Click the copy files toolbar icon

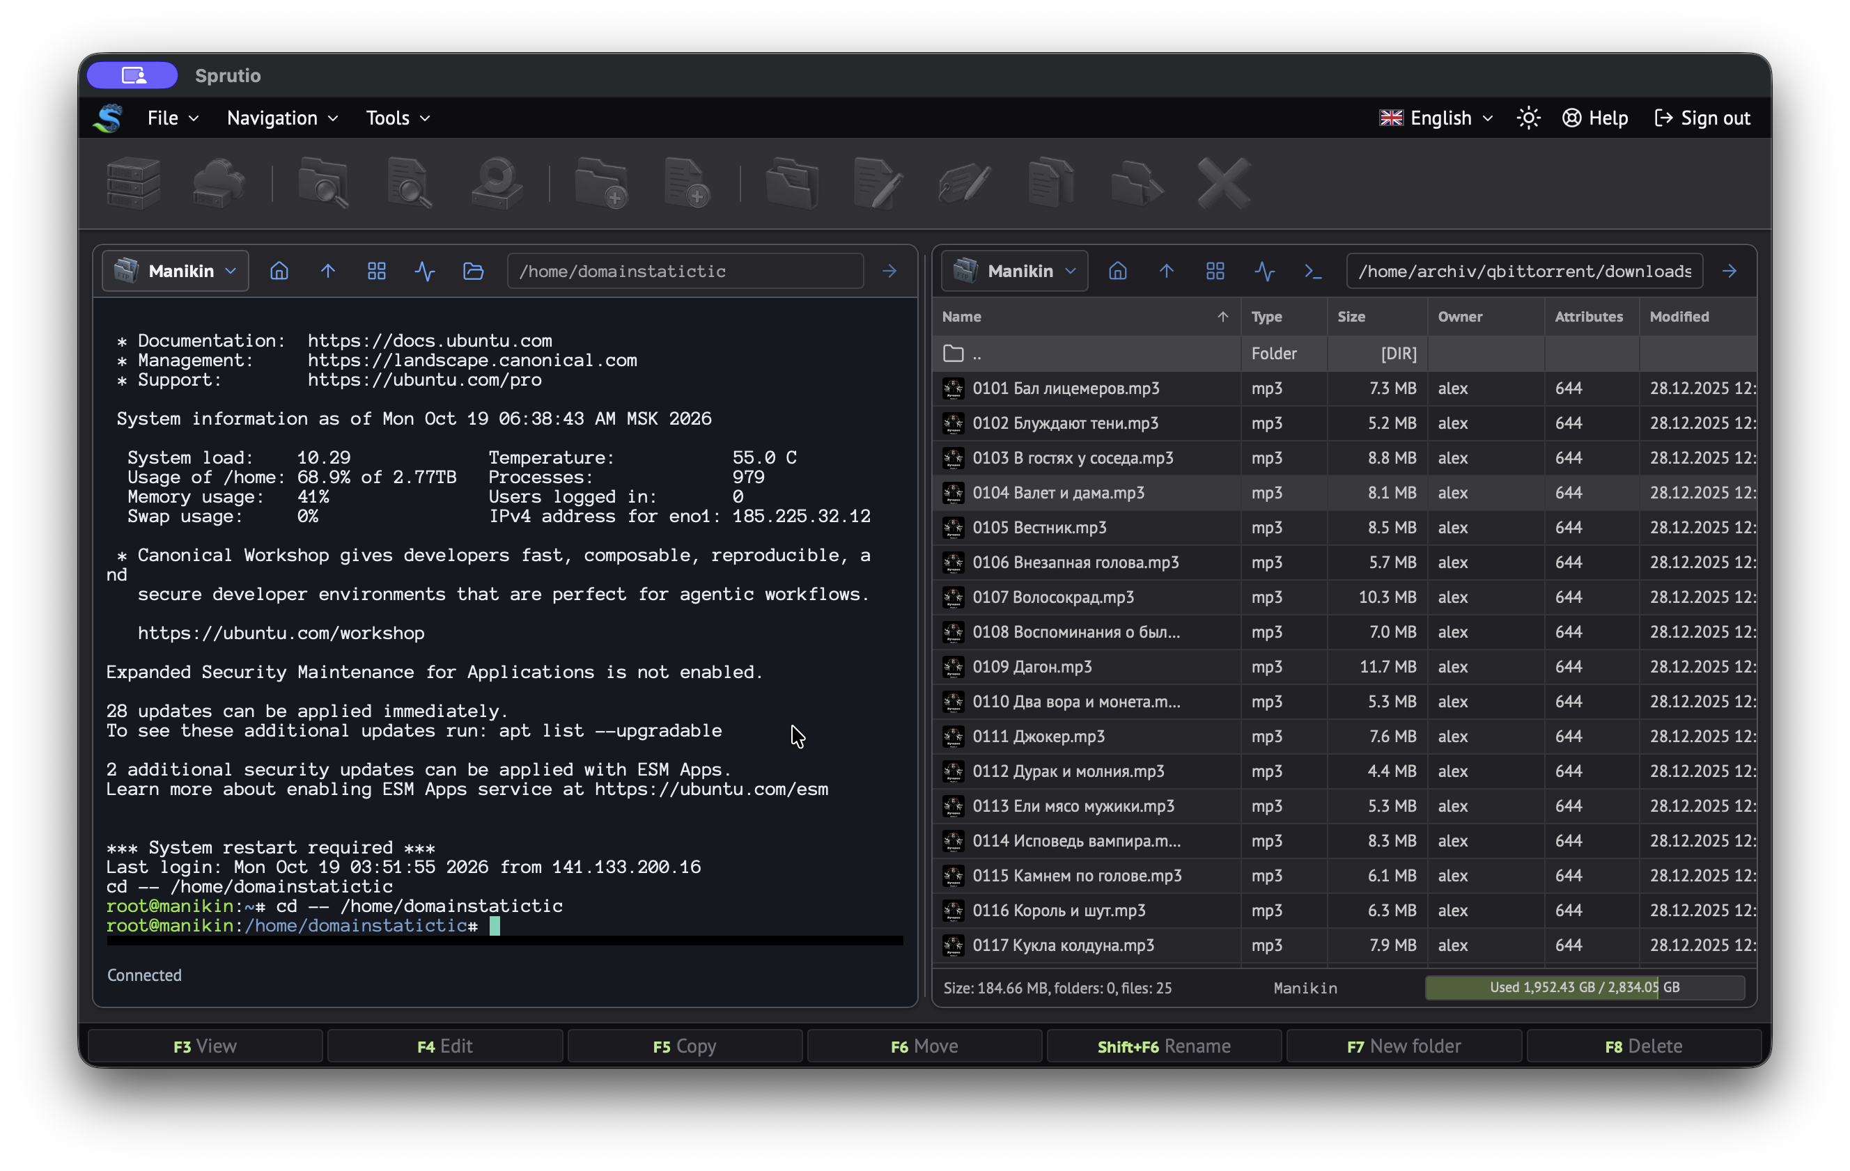click(x=1051, y=184)
